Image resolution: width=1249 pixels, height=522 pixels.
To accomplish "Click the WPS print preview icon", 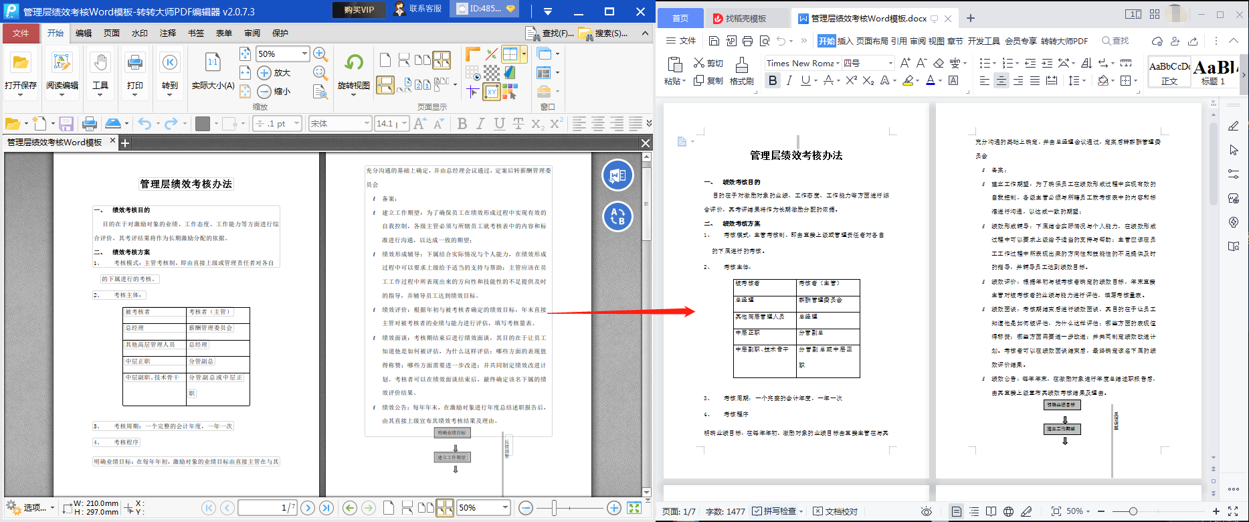I will (765, 41).
